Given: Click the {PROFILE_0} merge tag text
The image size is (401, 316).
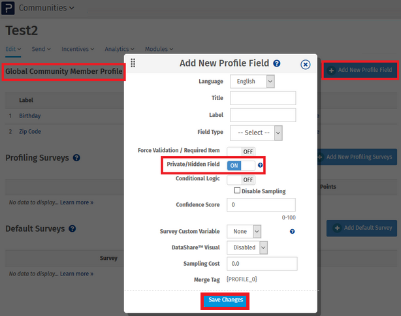Looking at the screenshot, I should 242,279.
